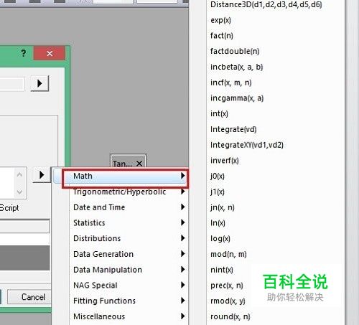
Task: Pick the jn(x, n) function
Action: (x=223, y=207)
